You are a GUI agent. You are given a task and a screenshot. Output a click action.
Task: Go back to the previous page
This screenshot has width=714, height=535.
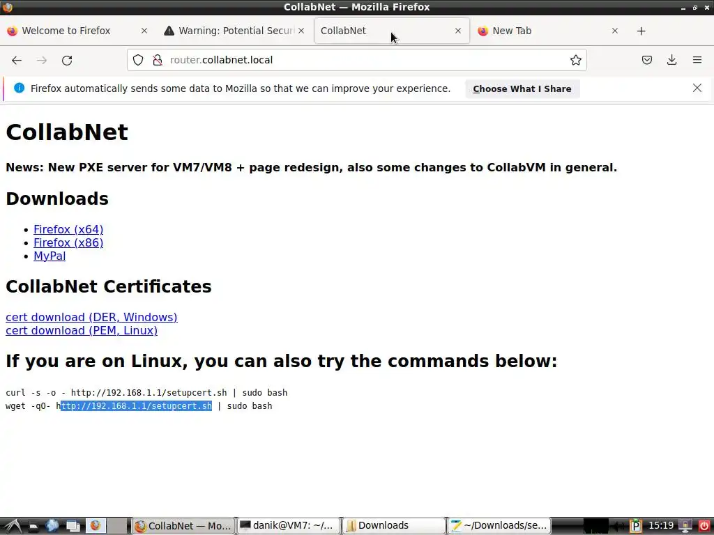[17, 60]
